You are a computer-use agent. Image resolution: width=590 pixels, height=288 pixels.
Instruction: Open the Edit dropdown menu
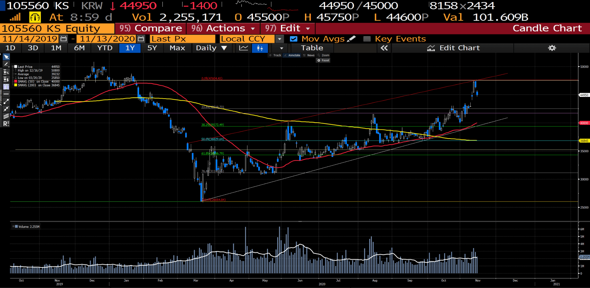287,28
